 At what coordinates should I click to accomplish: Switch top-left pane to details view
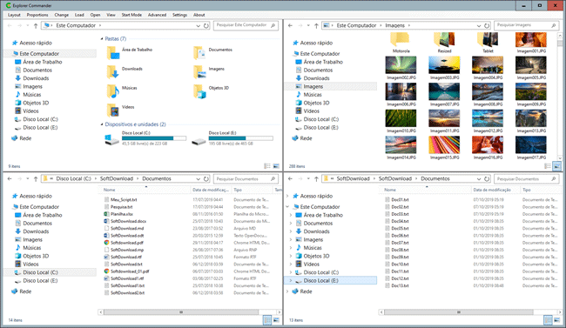(267, 166)
